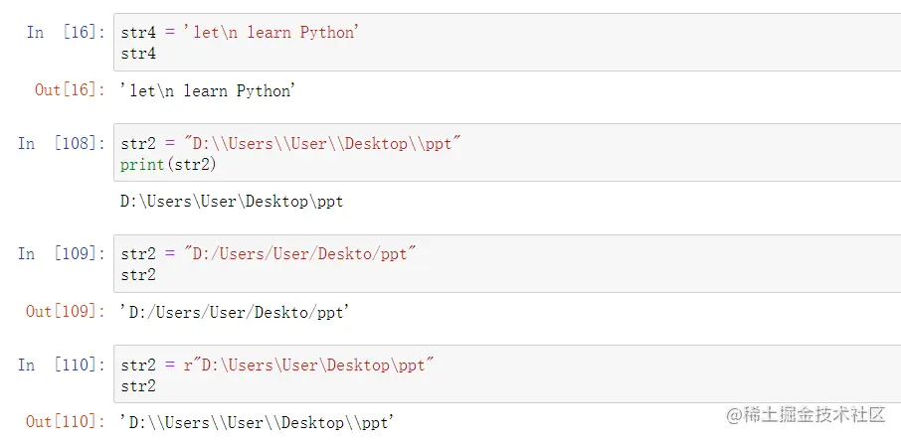Click the second line 'str2' in cell 110

pos(138,385)
